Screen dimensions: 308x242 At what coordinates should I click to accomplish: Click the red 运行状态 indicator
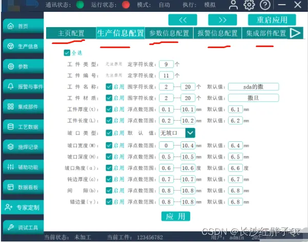126,5
